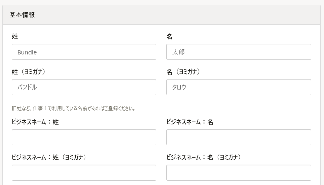Click the 旧姓など hint text
The width and height of the screenshot is (324, 185).
coord(73,109)
